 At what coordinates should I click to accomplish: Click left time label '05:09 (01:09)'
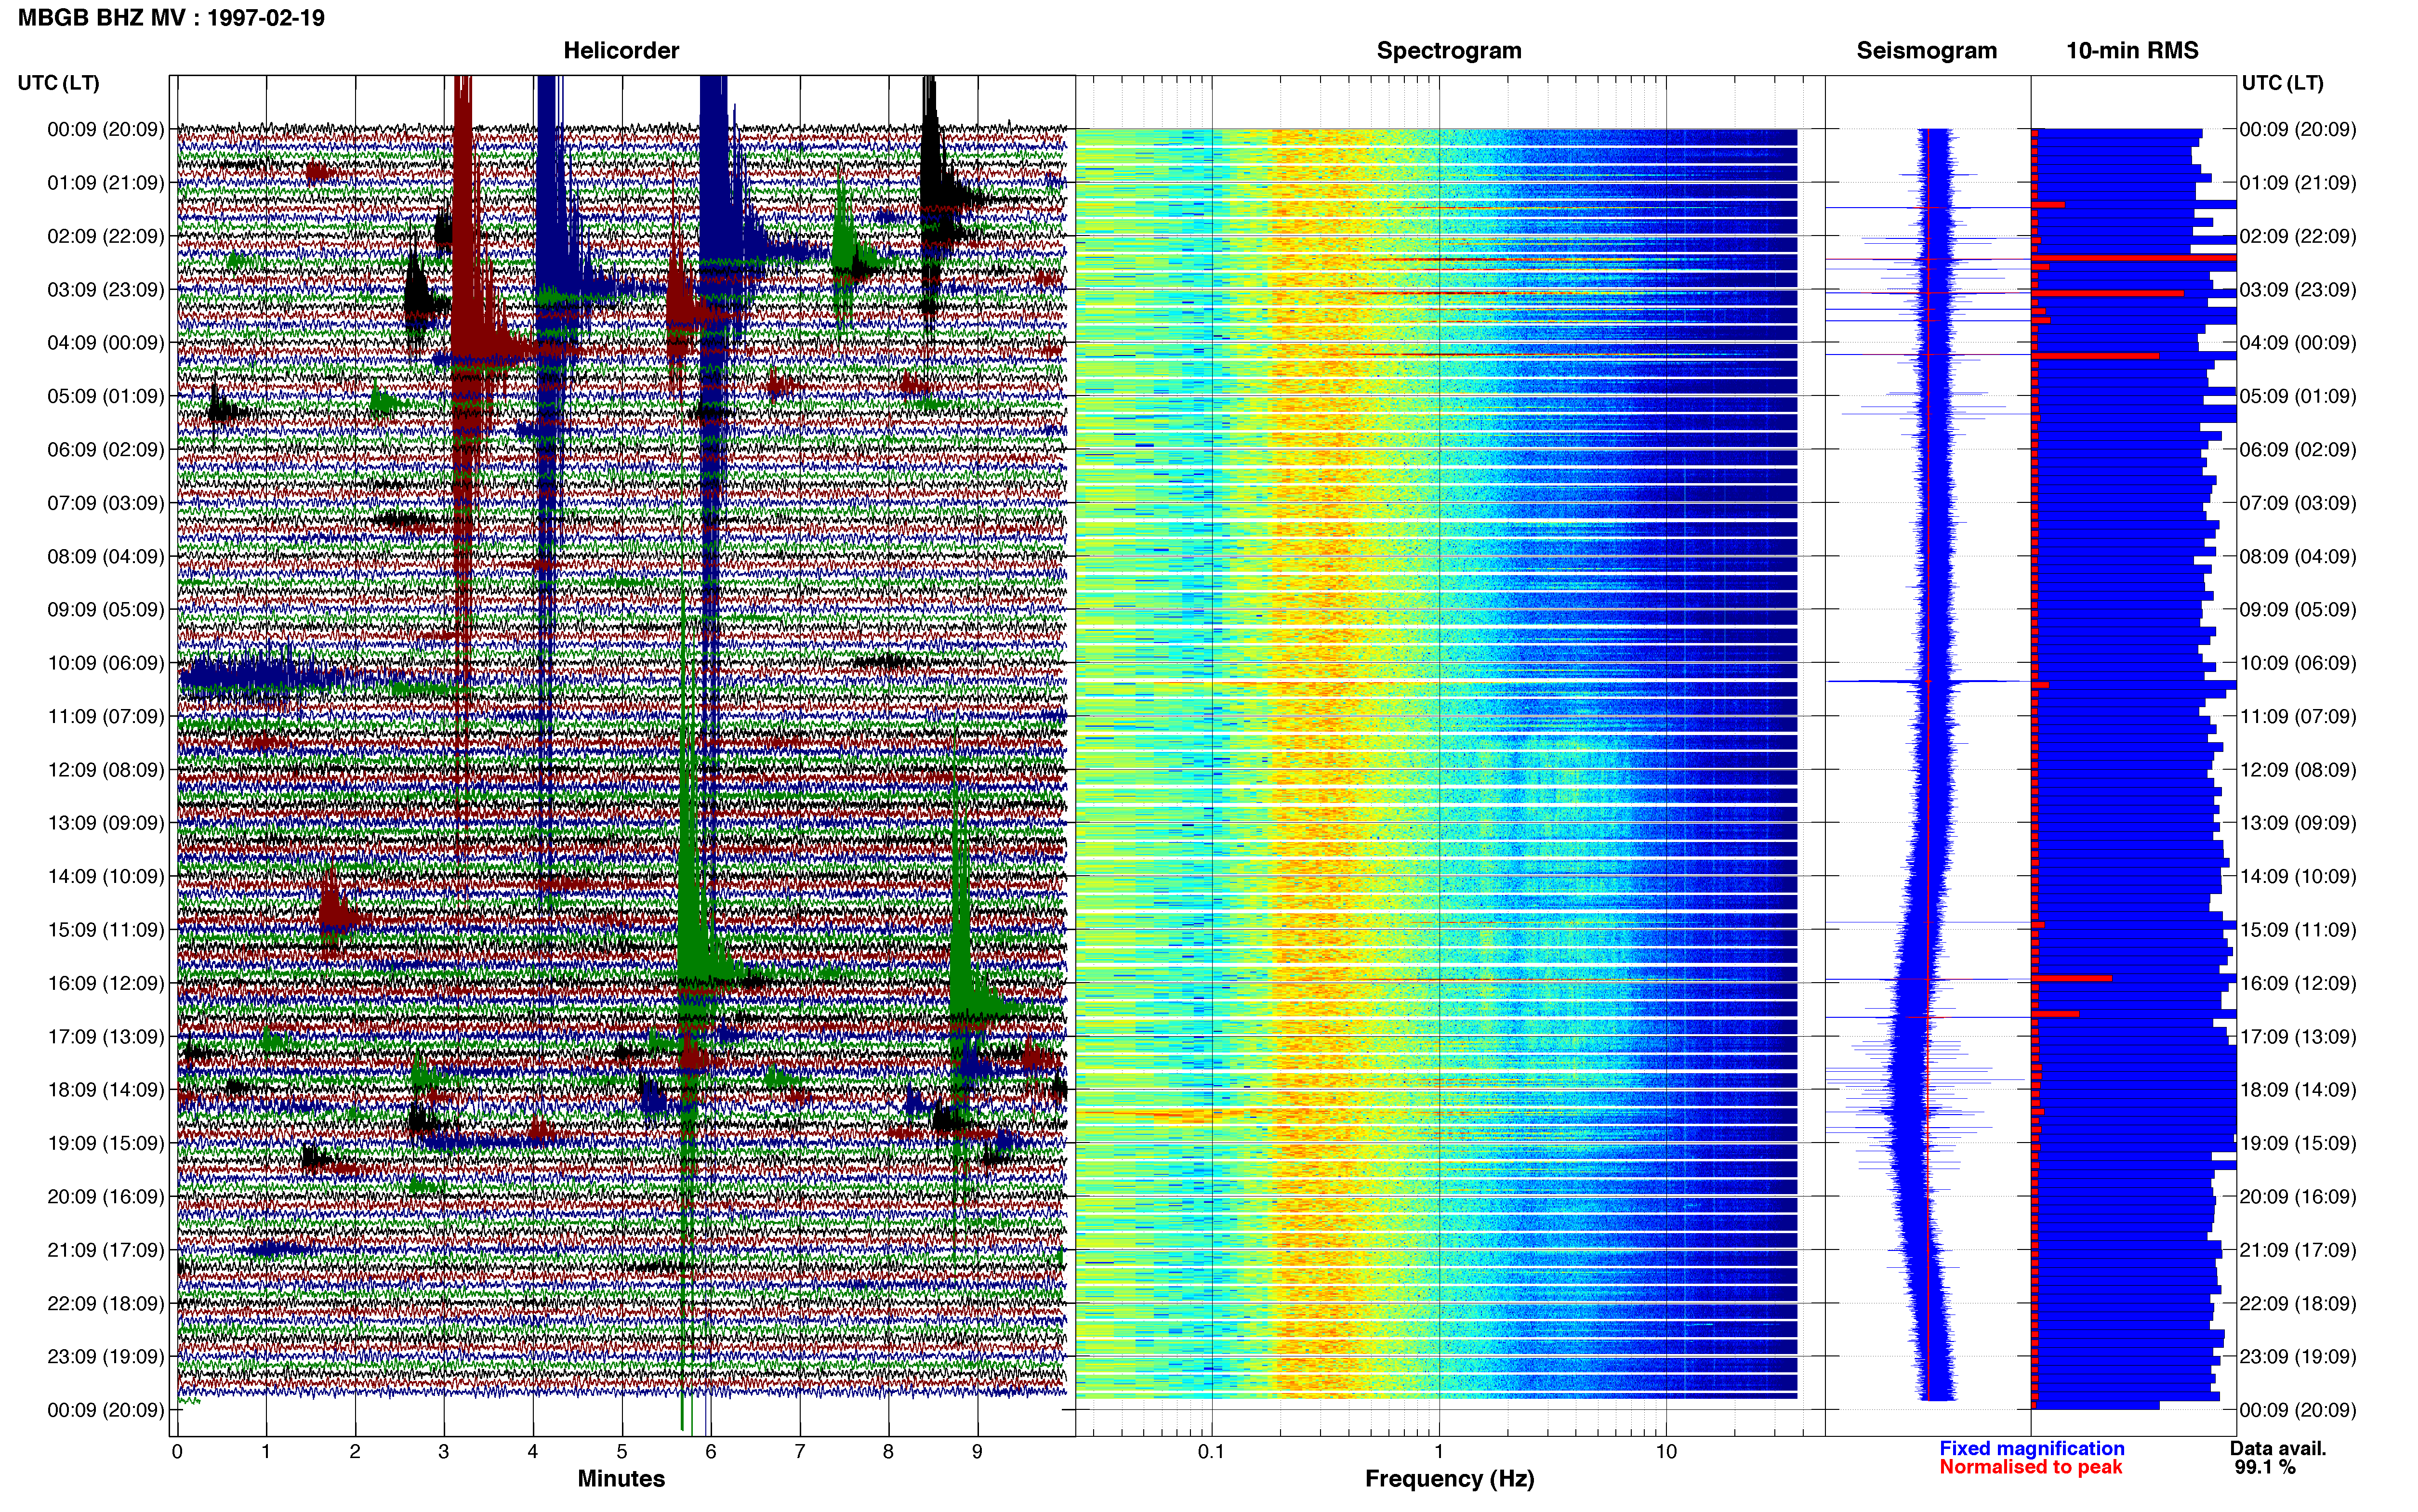coord(105,396)
